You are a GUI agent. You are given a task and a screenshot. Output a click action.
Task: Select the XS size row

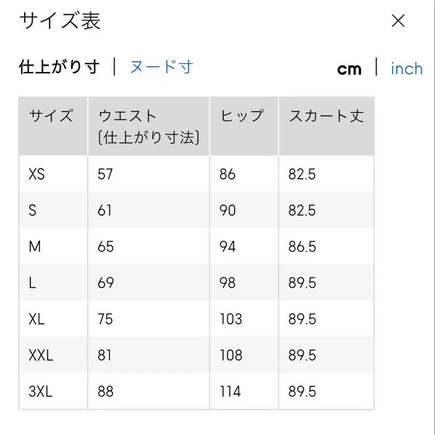tap(37, 174)
